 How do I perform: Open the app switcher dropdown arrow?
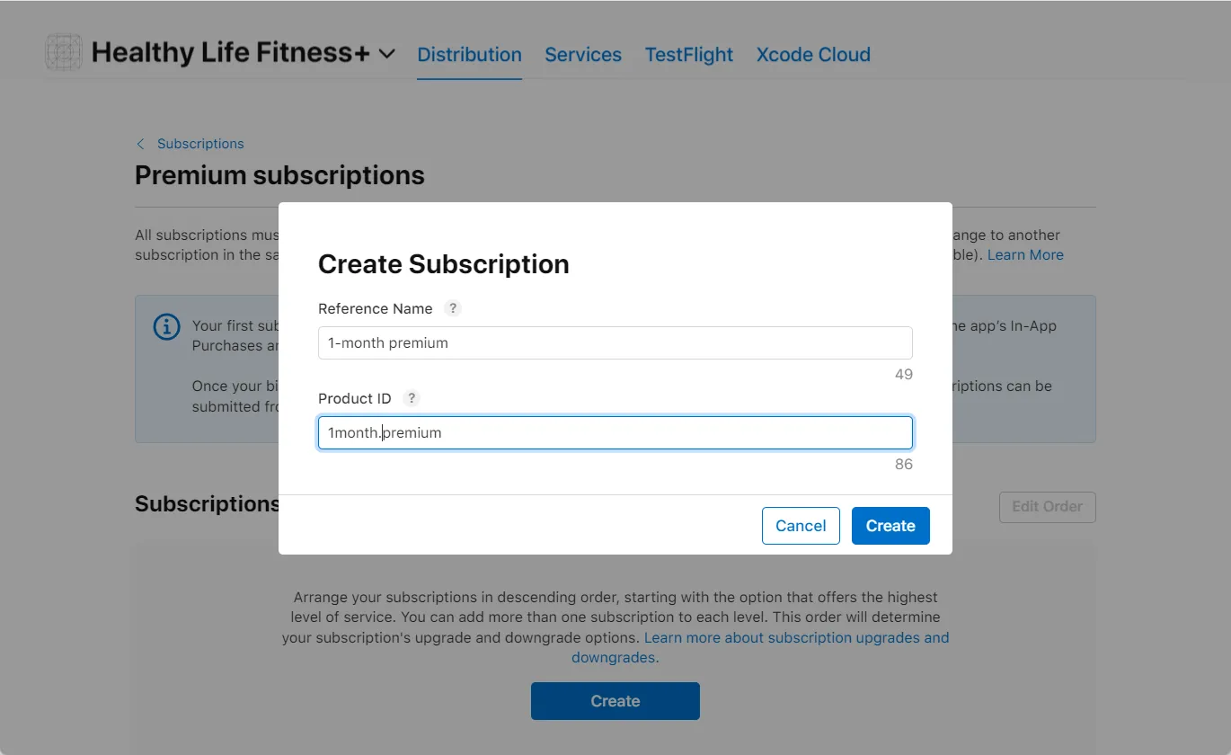pyautogui.click(x=386, y=54)
